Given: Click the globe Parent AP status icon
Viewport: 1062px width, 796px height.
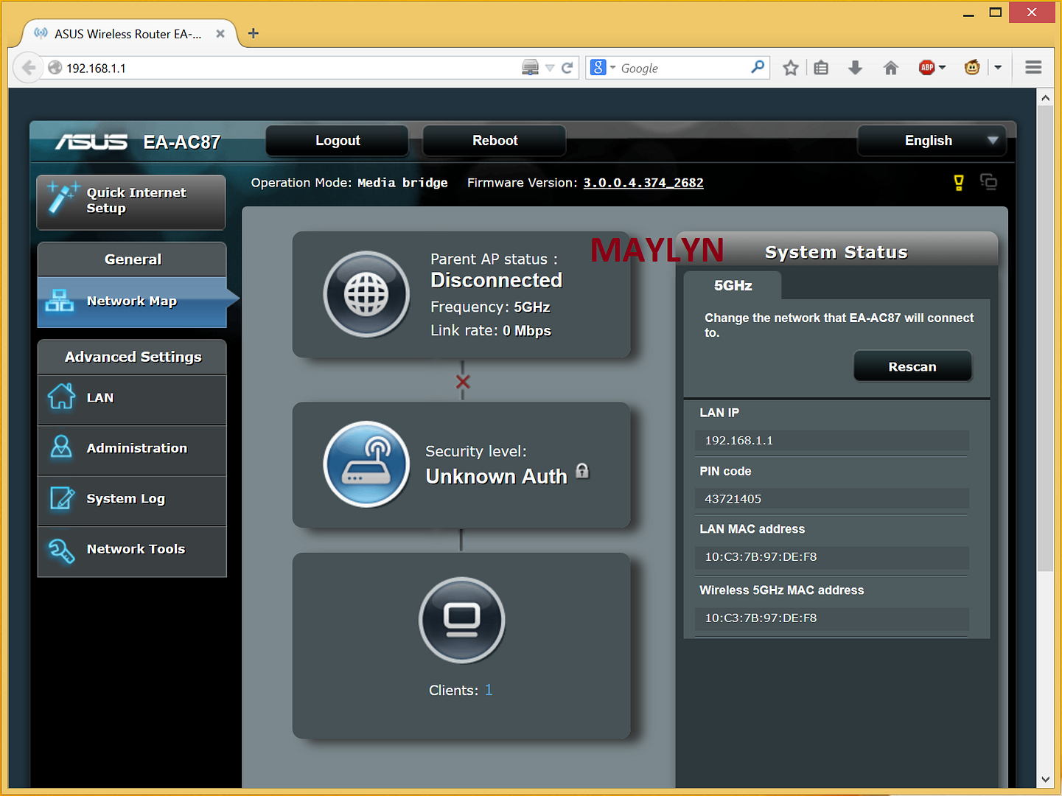Looking at the screenshot, I should (x=366, y=294).
